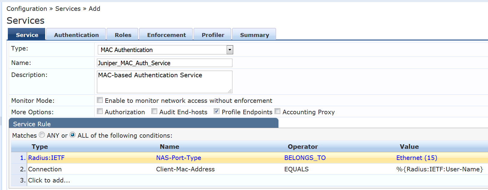Viewport: 488px width, 190px height.
Task: Click the Name input field
Action: [164, 63]
